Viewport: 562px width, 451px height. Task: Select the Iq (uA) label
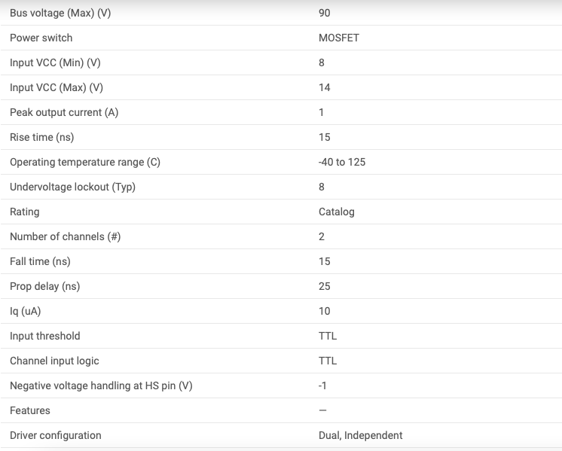(27, 311)
